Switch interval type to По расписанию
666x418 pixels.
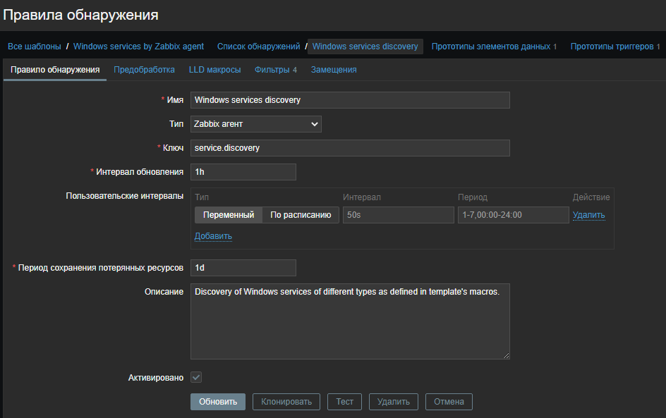click(301, 215)
